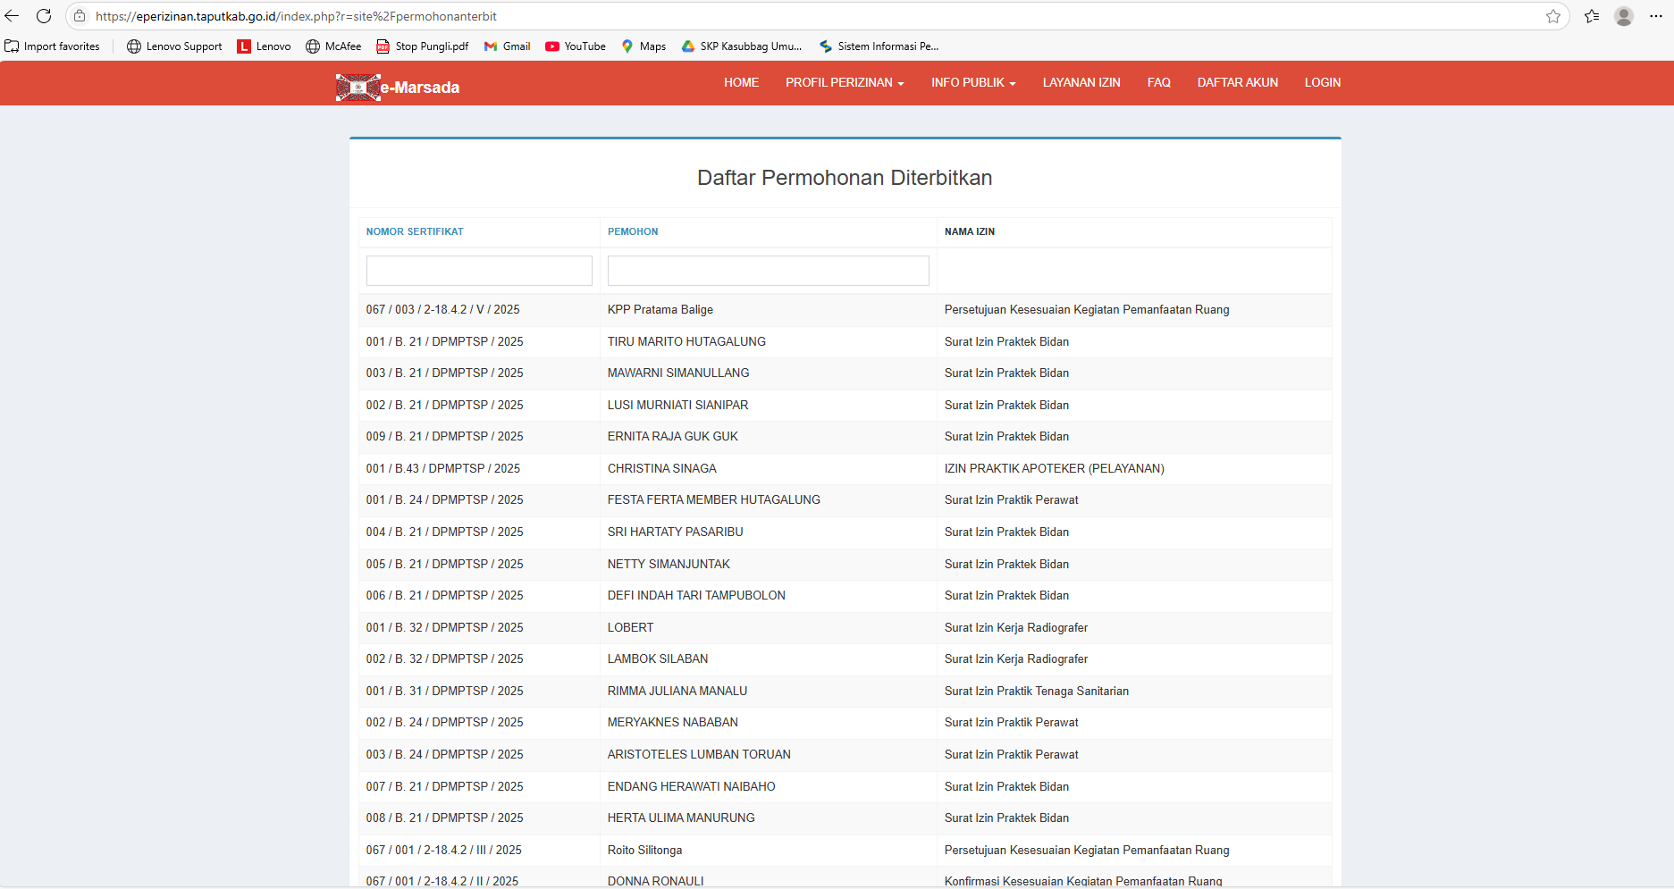Image resolution: width=1674 pixels, height=889 pixels.
Task: Open the favorites list icon
Action: (1592, 16)
